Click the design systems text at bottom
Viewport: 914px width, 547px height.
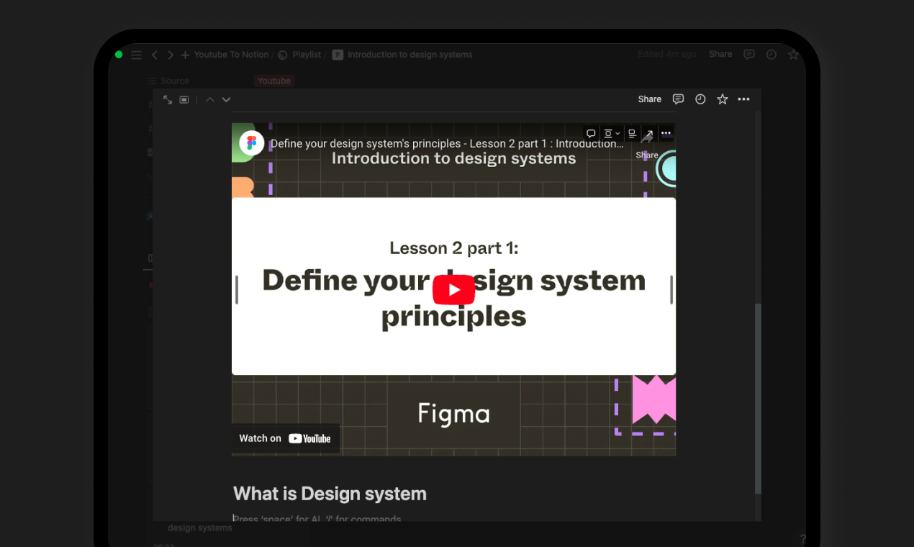(200, 528)
